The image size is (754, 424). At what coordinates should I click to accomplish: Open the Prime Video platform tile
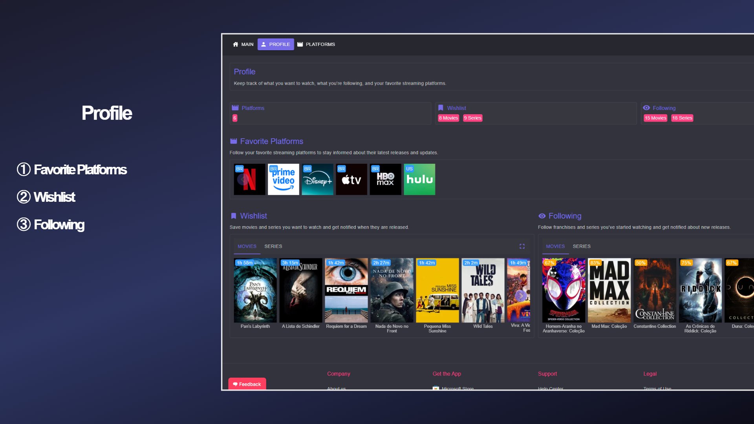click(284, 179)
